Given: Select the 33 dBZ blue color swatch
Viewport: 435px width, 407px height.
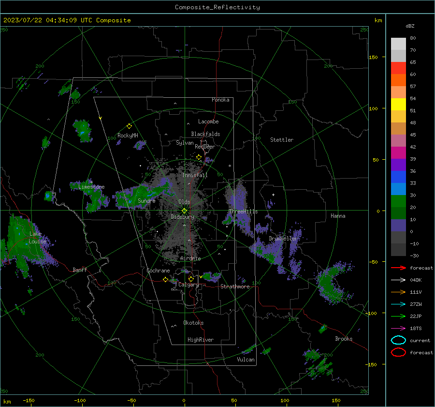Looking at the screenshot, I should (x=398, y=177).
